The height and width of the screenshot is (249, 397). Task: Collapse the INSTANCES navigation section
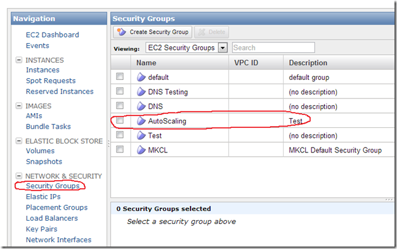18,60
